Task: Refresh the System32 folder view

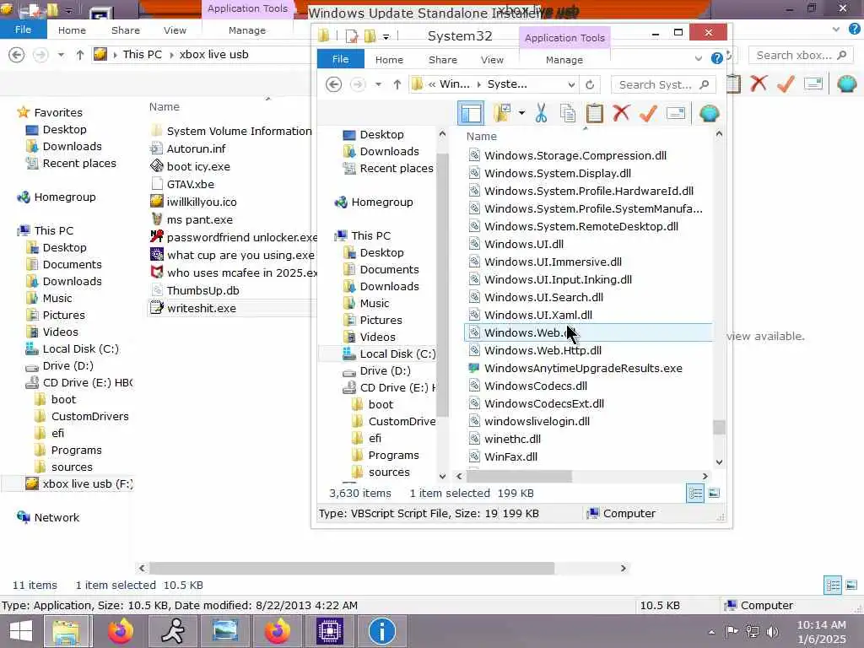Action: pos(590,84)
